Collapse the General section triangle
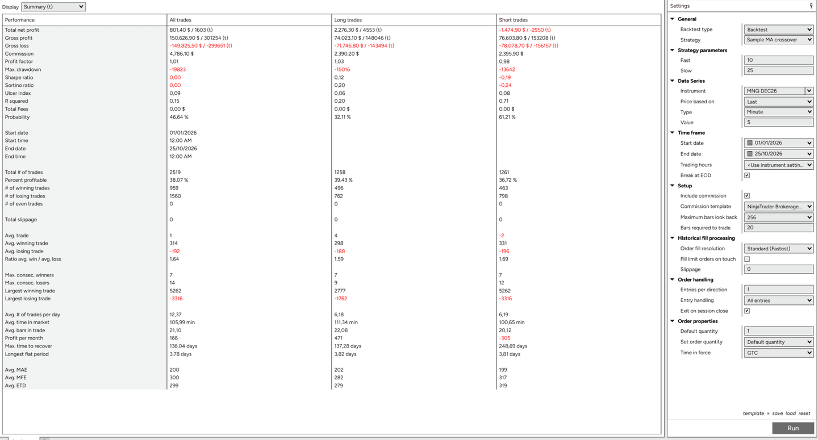This screenshot has width=818, height=440. tap(673, 19)
